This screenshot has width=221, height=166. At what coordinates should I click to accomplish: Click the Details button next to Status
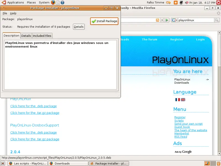[x=79, y=27]
